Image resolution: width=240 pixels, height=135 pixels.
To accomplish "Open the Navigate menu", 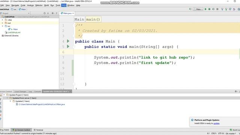I will click(15, 5).
